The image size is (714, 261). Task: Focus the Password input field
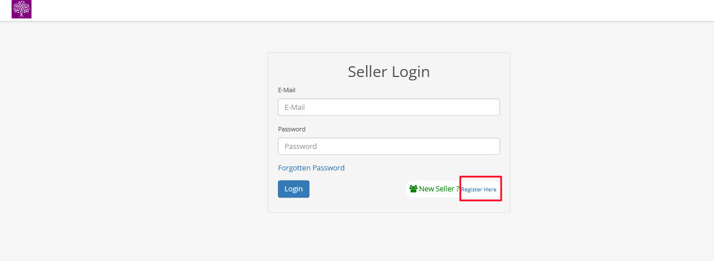[389, 146]
